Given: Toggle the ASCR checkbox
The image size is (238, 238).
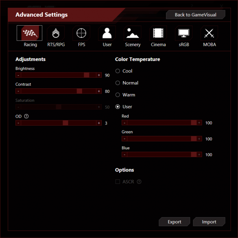Looking at the screenshot, I should click(118, 181).
